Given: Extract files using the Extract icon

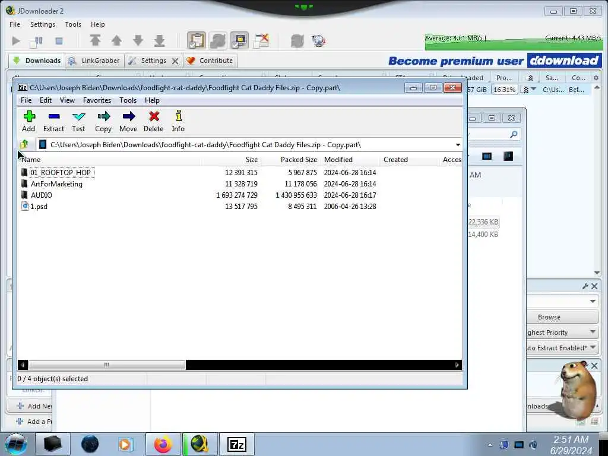Looking at the screenshot, I should pyautogui.click(x=53, y=121).
